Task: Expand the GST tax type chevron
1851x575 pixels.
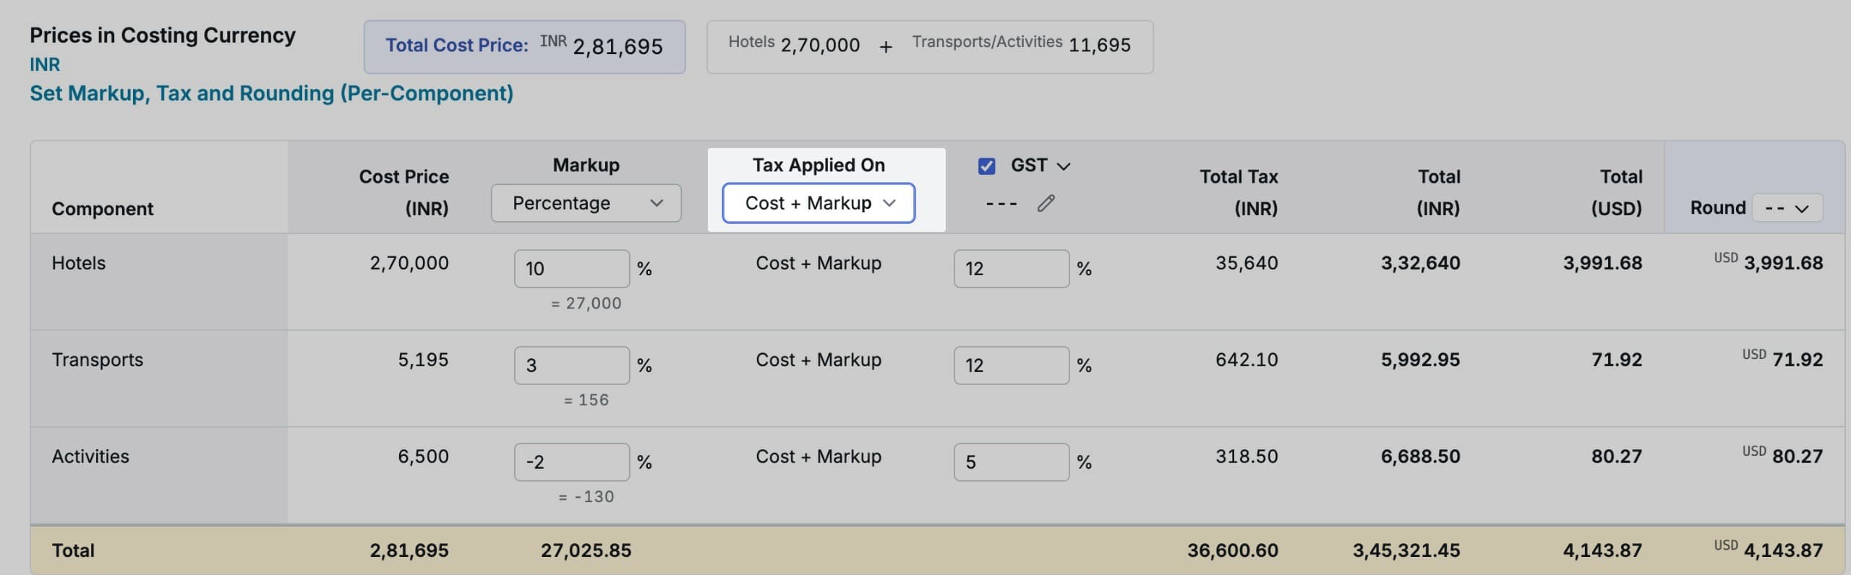Action: [x=1063, y=166]
